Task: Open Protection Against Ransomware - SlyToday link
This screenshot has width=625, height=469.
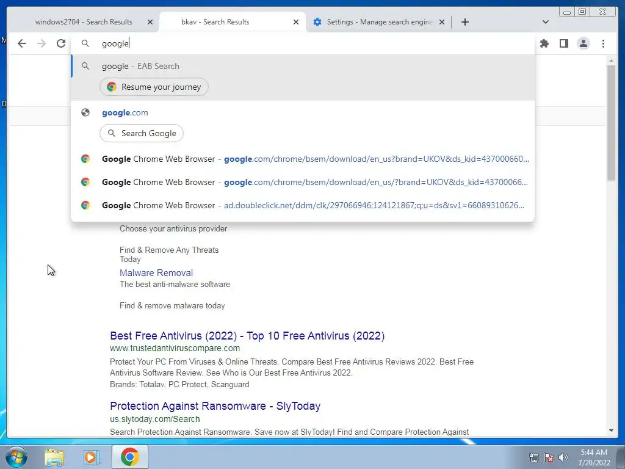Action: [x=215, y=406]
